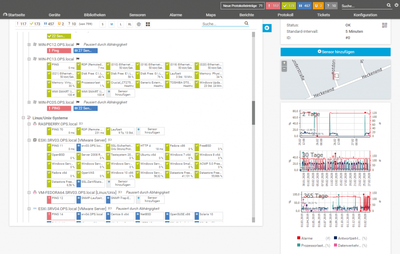Image resolution: width=400 pixels, height=254 pixels.
Task: Zoom out on the map
Action: [x=284, y=69]
